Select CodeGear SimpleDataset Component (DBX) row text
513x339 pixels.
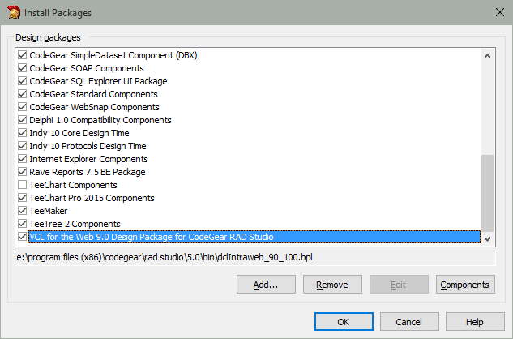113,55
